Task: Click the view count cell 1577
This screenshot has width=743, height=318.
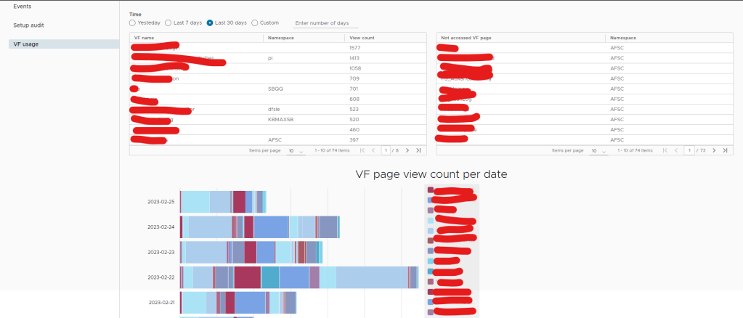Action: click(x=354, y=48)
